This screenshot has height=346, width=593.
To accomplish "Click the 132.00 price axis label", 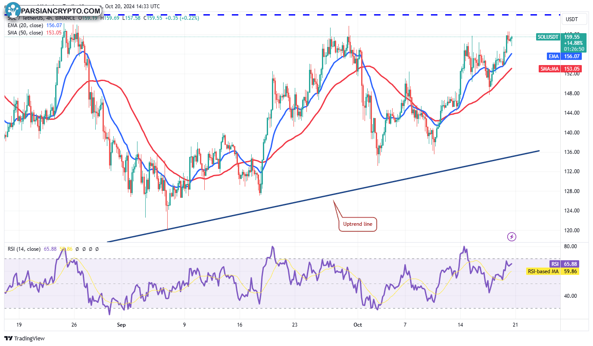I will tap(572, 171).
